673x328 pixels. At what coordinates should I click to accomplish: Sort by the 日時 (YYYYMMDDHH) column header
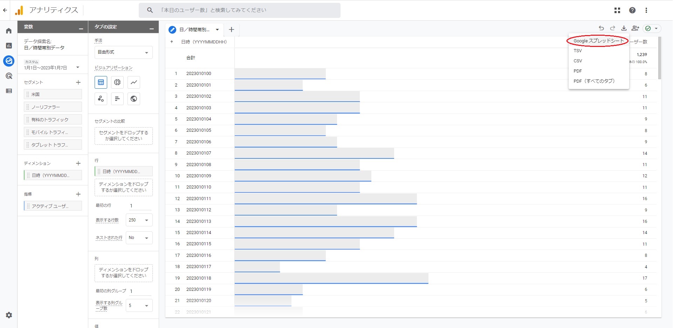[204, 42]
